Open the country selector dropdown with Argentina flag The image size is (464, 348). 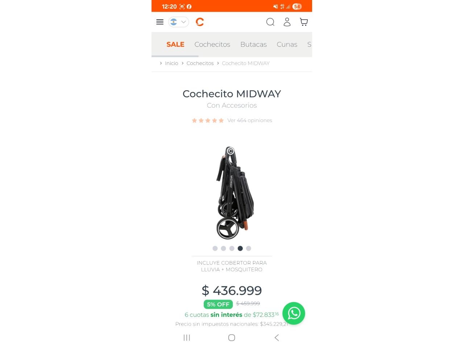(x=178, y=22)
